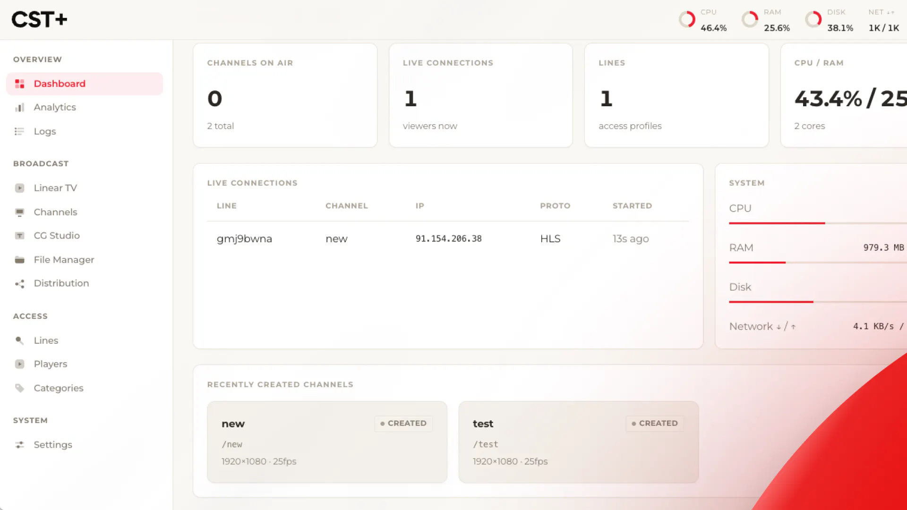Click the /new path text
Viewport: 907px width, 510px height.
pyautogui.click(x=232, y=444)
